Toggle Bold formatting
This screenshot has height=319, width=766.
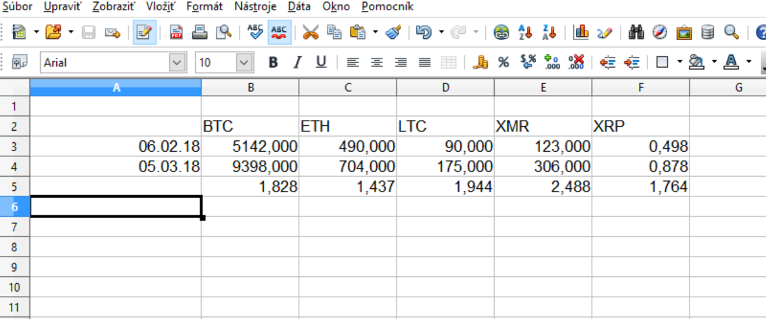[x=274, y=63]
